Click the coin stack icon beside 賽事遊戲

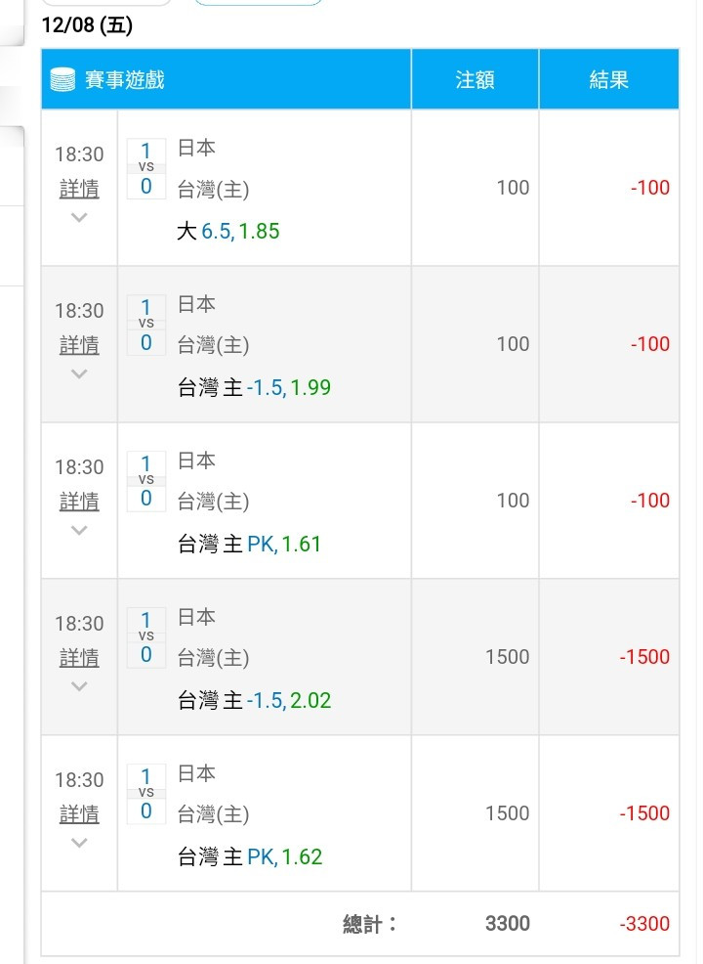click(62, 79)
